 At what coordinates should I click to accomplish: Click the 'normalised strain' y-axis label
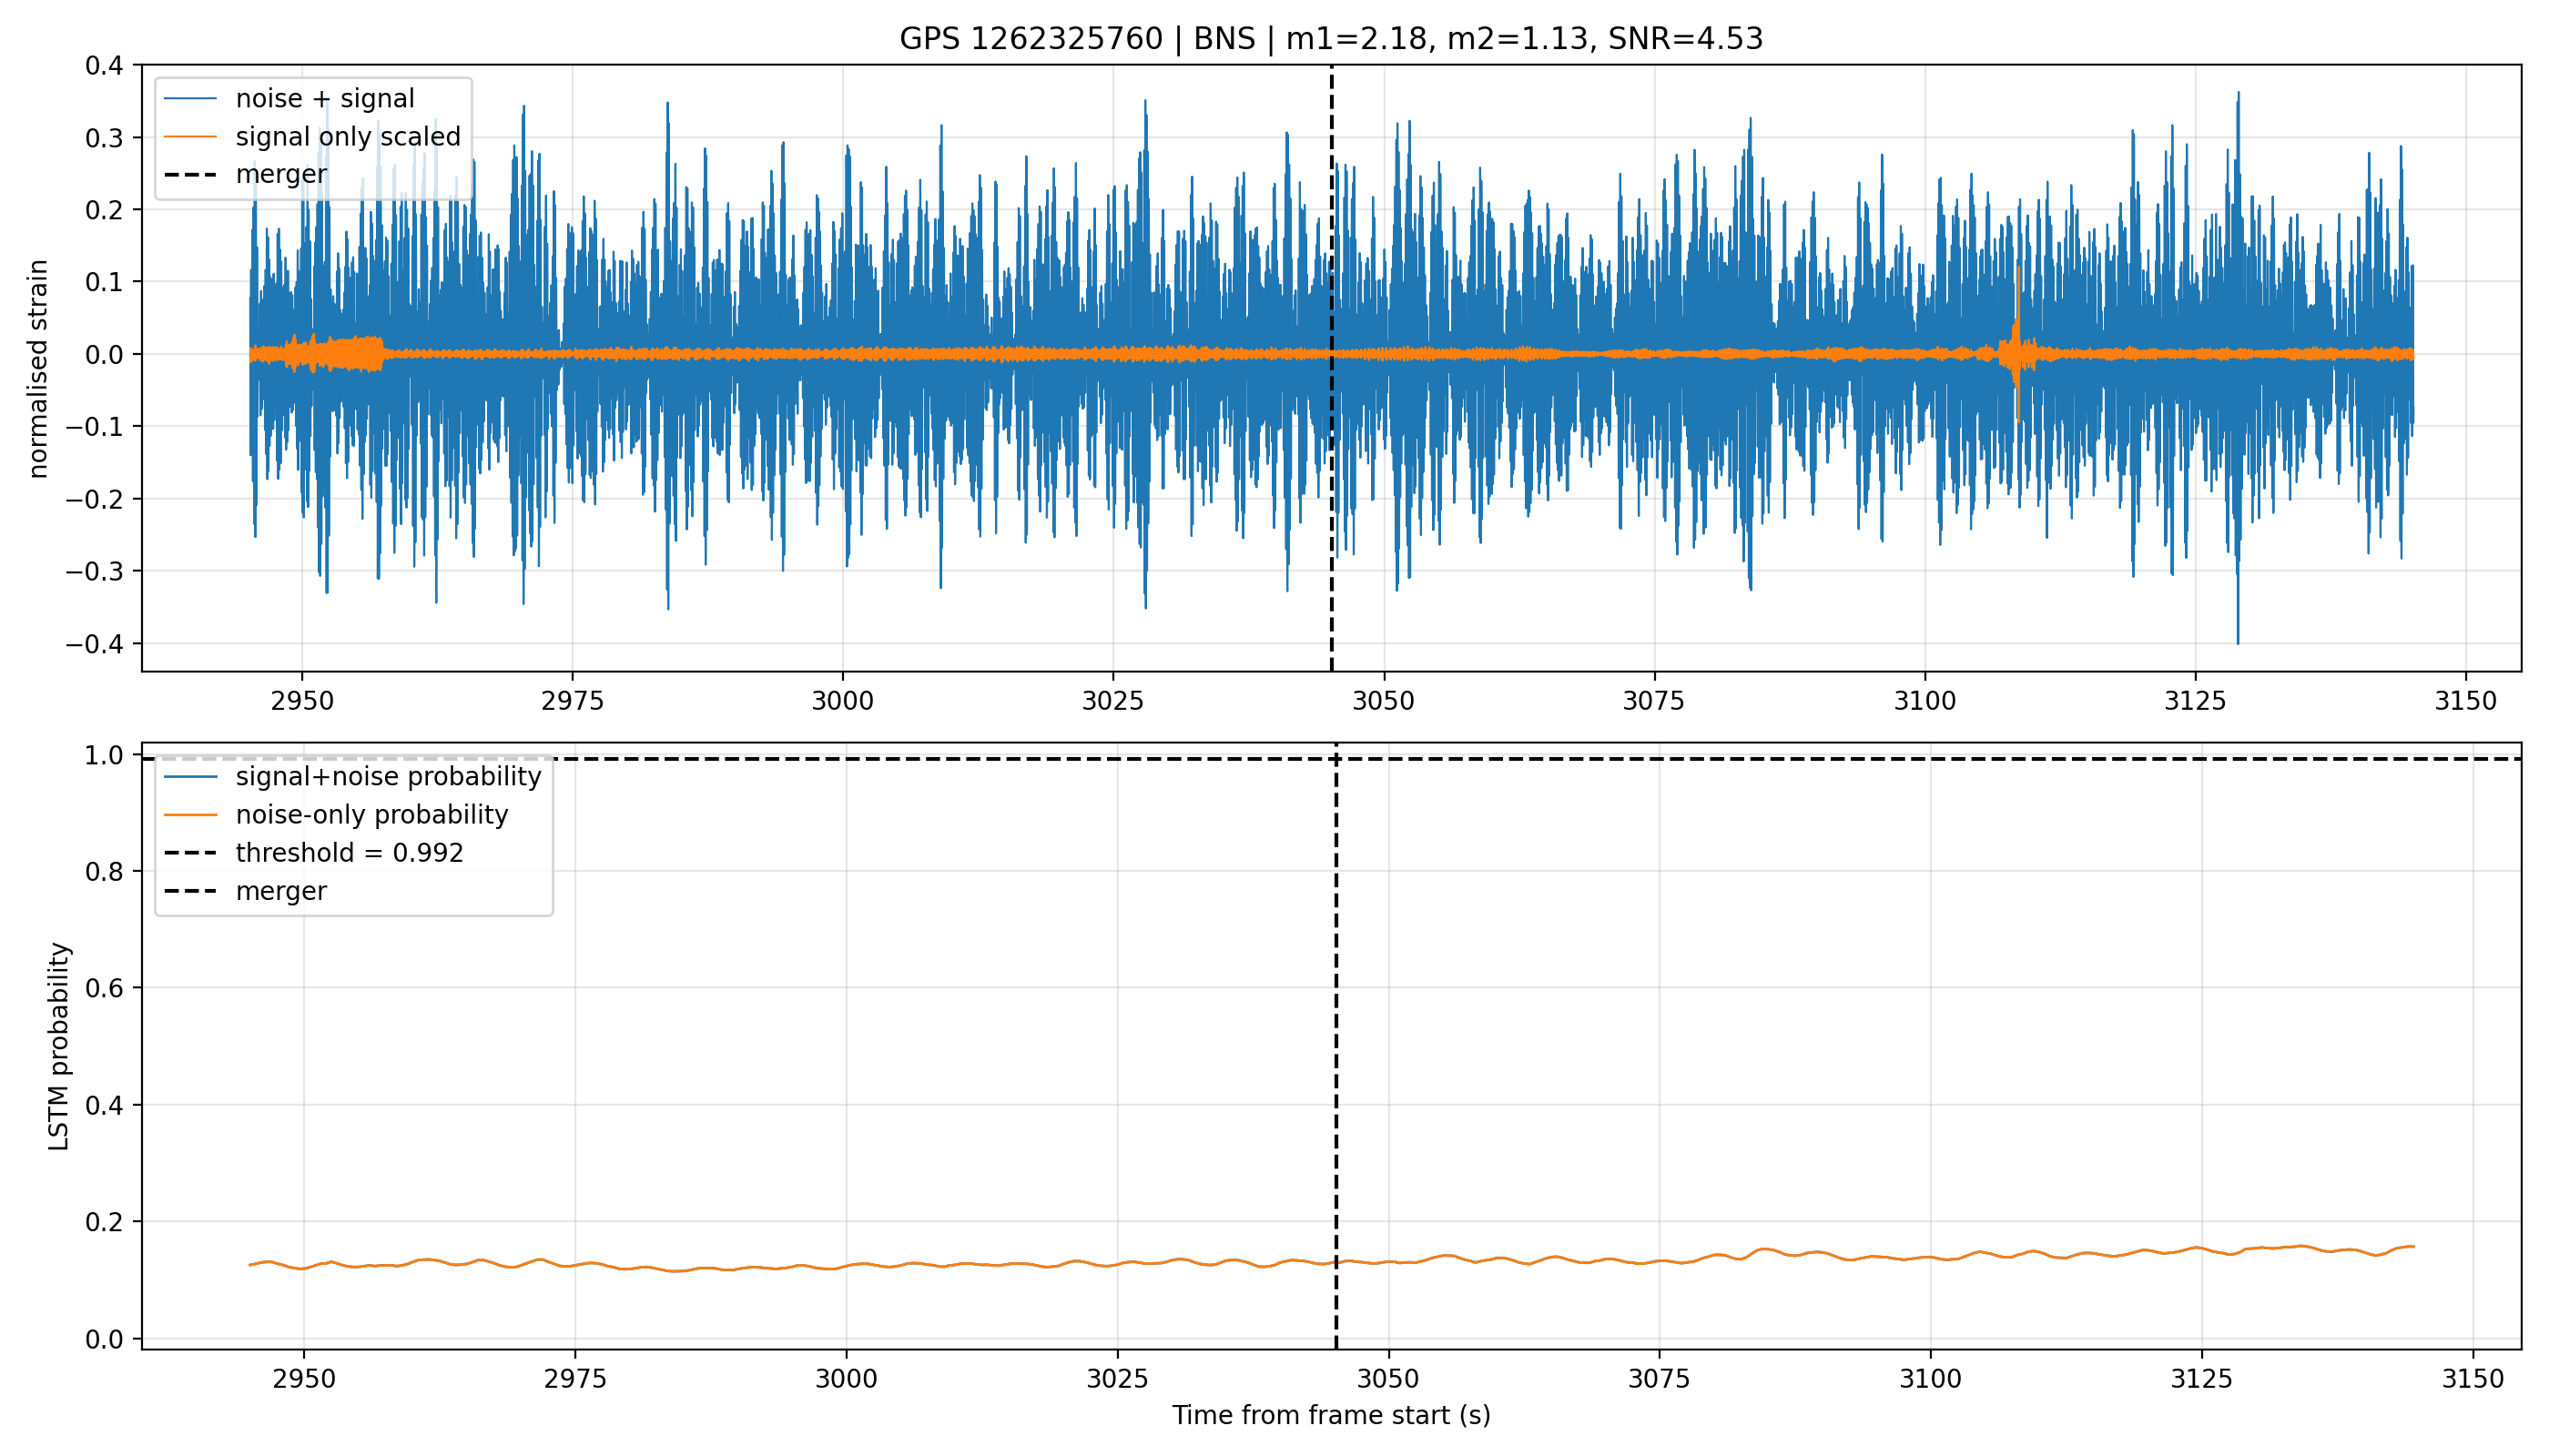click(x=38, y=369)
